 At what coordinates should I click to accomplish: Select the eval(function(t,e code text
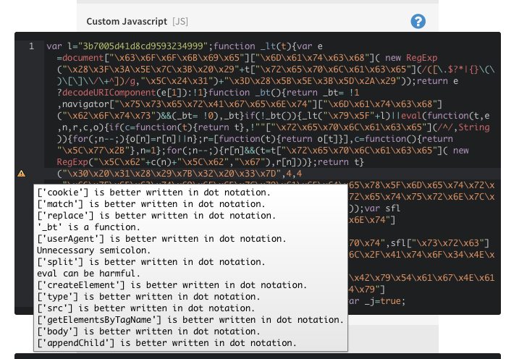(x=445, y=116)
